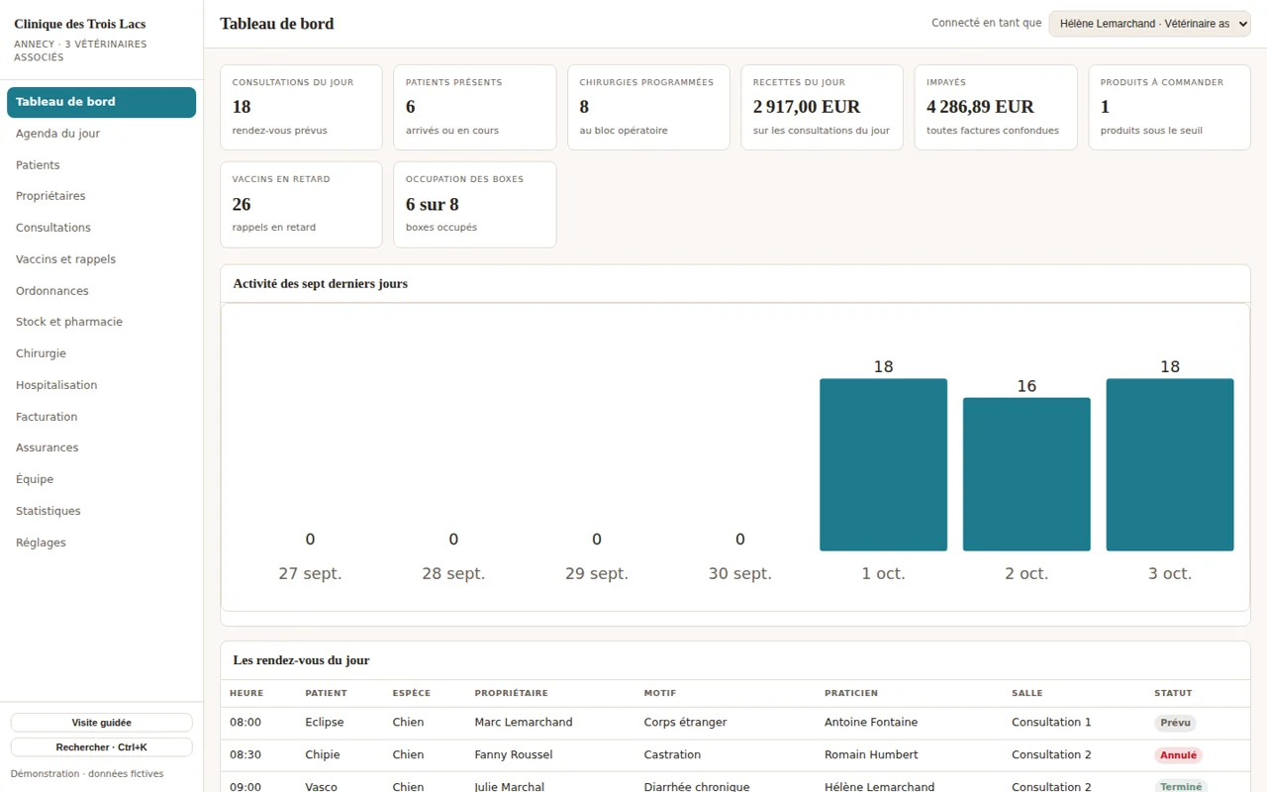Select Tableau de bord in sidebar

pyautogui.click(x=101, y=102)
